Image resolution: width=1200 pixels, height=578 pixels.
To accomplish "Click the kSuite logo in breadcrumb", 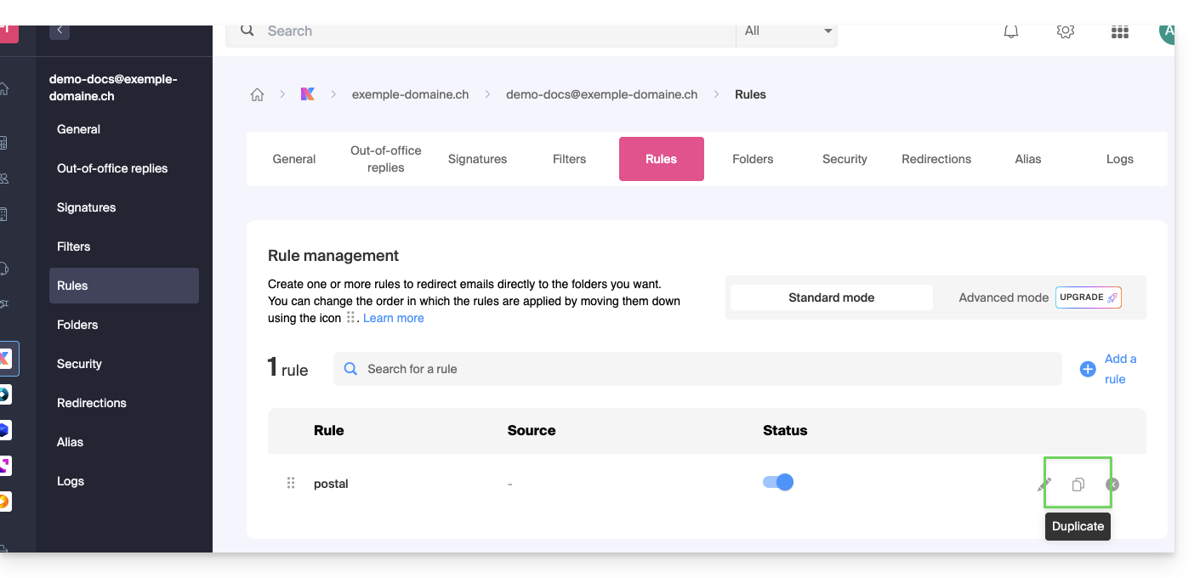I will [x=308, y=94].
